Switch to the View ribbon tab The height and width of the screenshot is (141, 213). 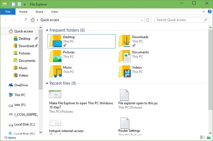pos(55,12)
